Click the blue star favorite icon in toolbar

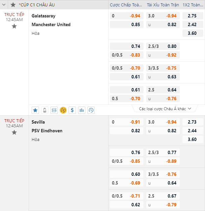pos(35,110)
